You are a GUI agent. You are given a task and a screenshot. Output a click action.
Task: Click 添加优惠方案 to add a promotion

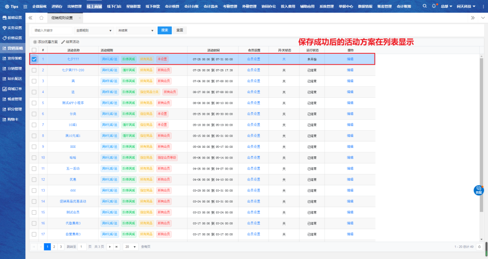[45, 42]
